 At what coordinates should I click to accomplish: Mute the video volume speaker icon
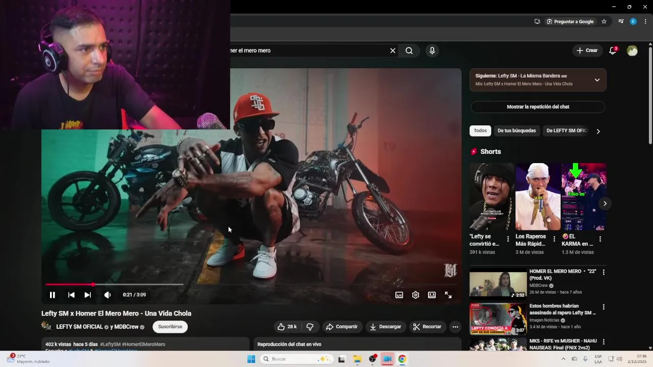tap(107, 295)
